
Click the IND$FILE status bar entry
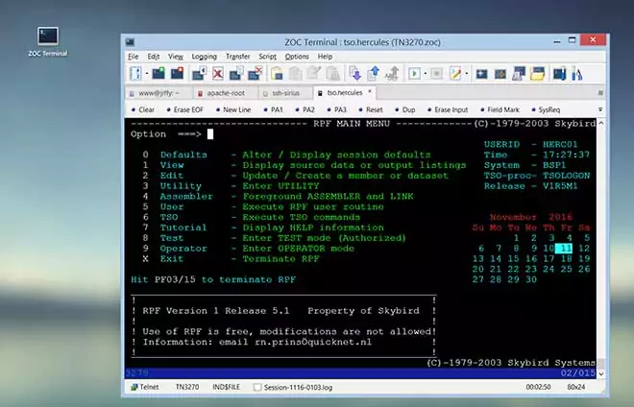[x=227, y=387]
